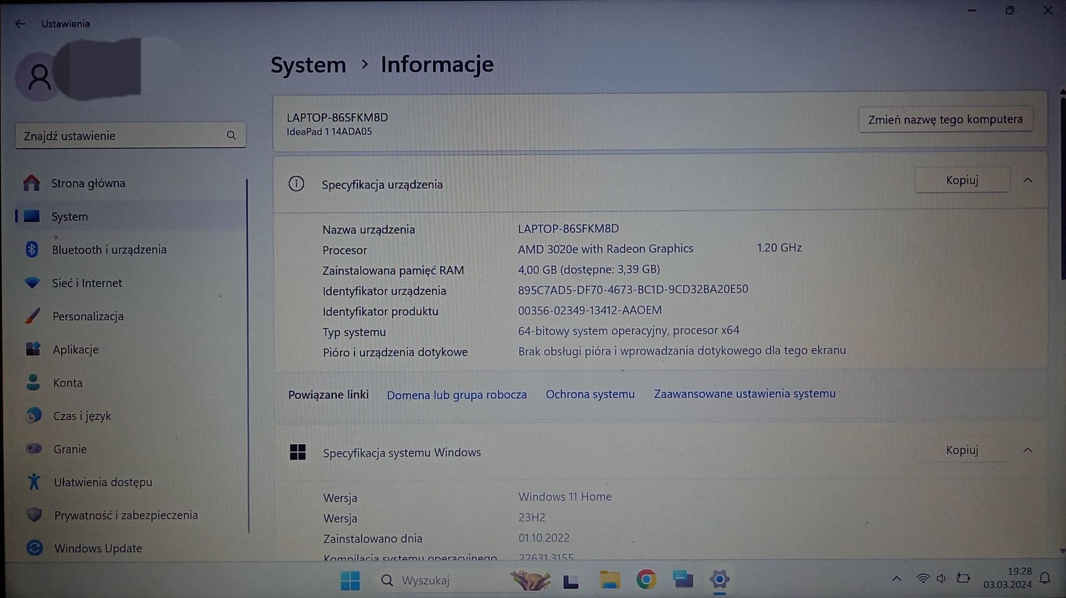The height and width of the screenshot is (598, 1066).
Task: Click the paintbrush Personalizacja icon
Action: (x=33, y=316)
